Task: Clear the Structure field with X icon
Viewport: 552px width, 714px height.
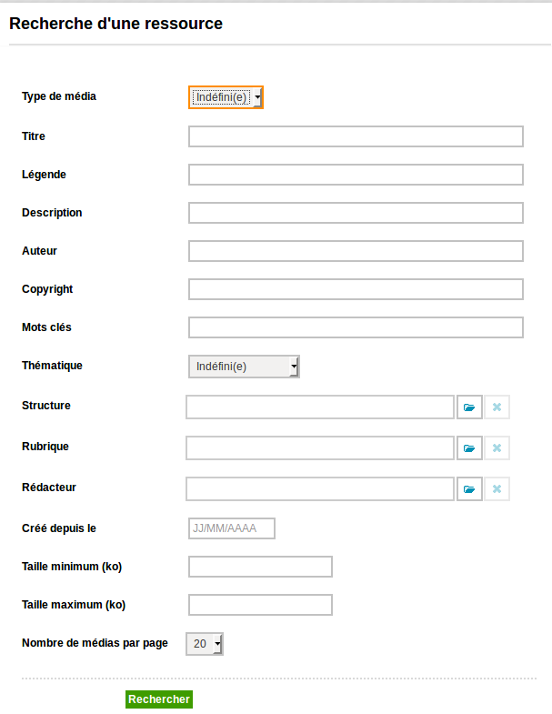Action: [x=497, y=407]
